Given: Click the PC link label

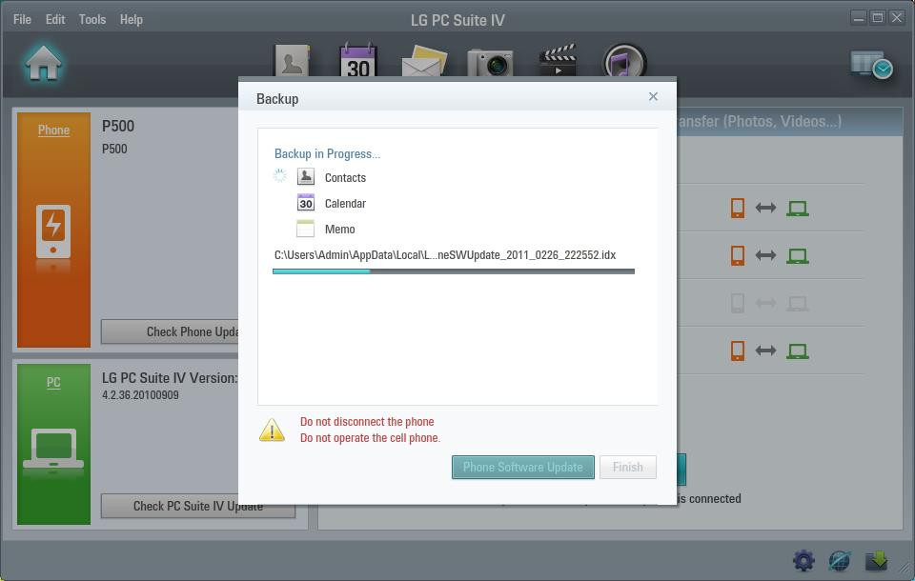Looking at the screenshot, I should click(x=53, y=383).
